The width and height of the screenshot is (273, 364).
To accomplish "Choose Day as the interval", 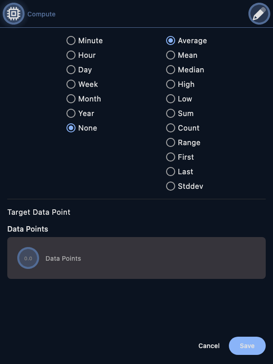I will click(x=71, y=70).
